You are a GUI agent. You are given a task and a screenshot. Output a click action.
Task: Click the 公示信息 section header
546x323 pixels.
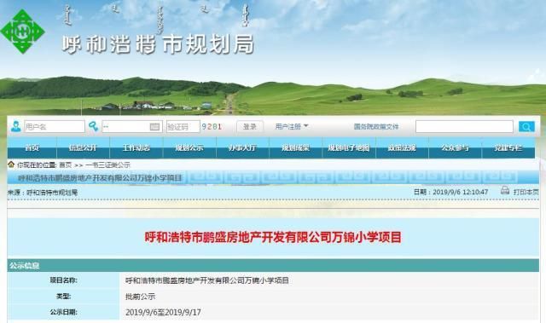pyautogui.click(x=273, y=265)
